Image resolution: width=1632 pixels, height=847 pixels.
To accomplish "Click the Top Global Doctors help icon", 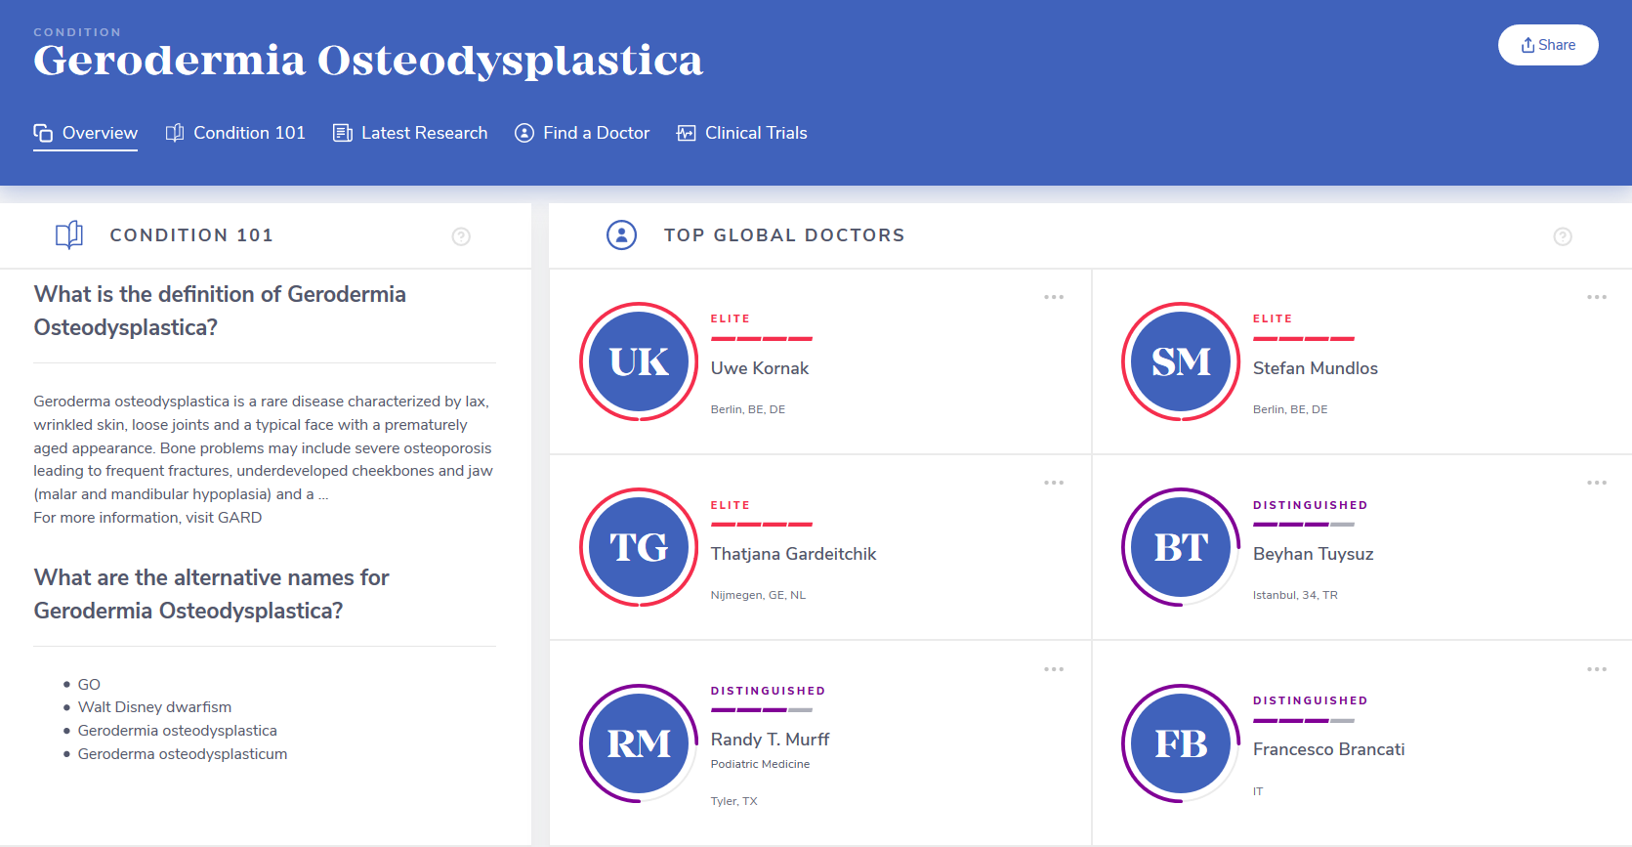I will [1563, 236].
